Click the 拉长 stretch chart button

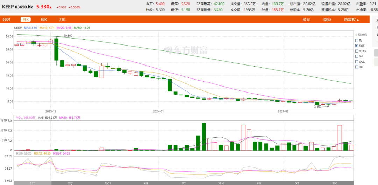tap(306, 20)
